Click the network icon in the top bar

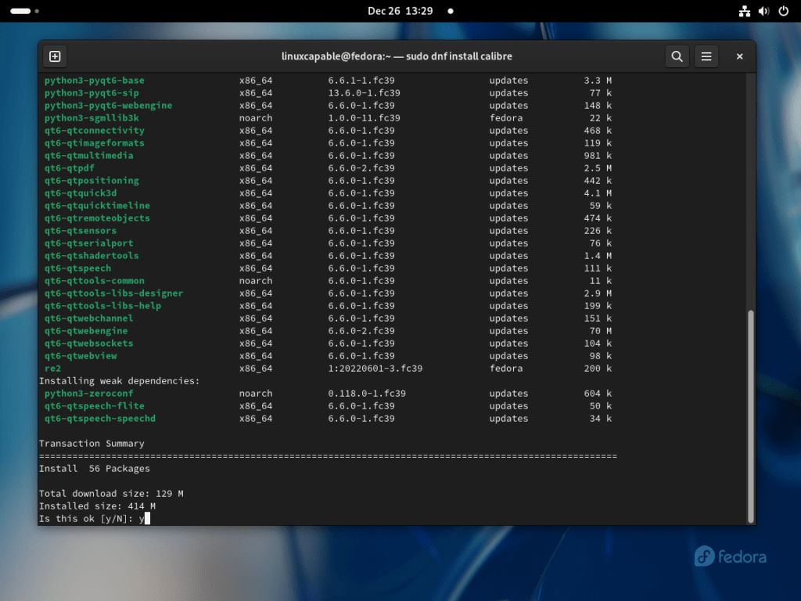click(x=744, y=11)
